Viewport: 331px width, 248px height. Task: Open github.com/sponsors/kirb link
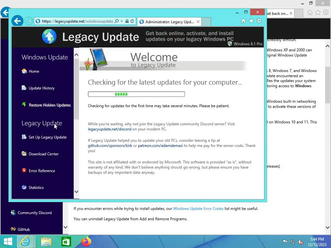110,146
